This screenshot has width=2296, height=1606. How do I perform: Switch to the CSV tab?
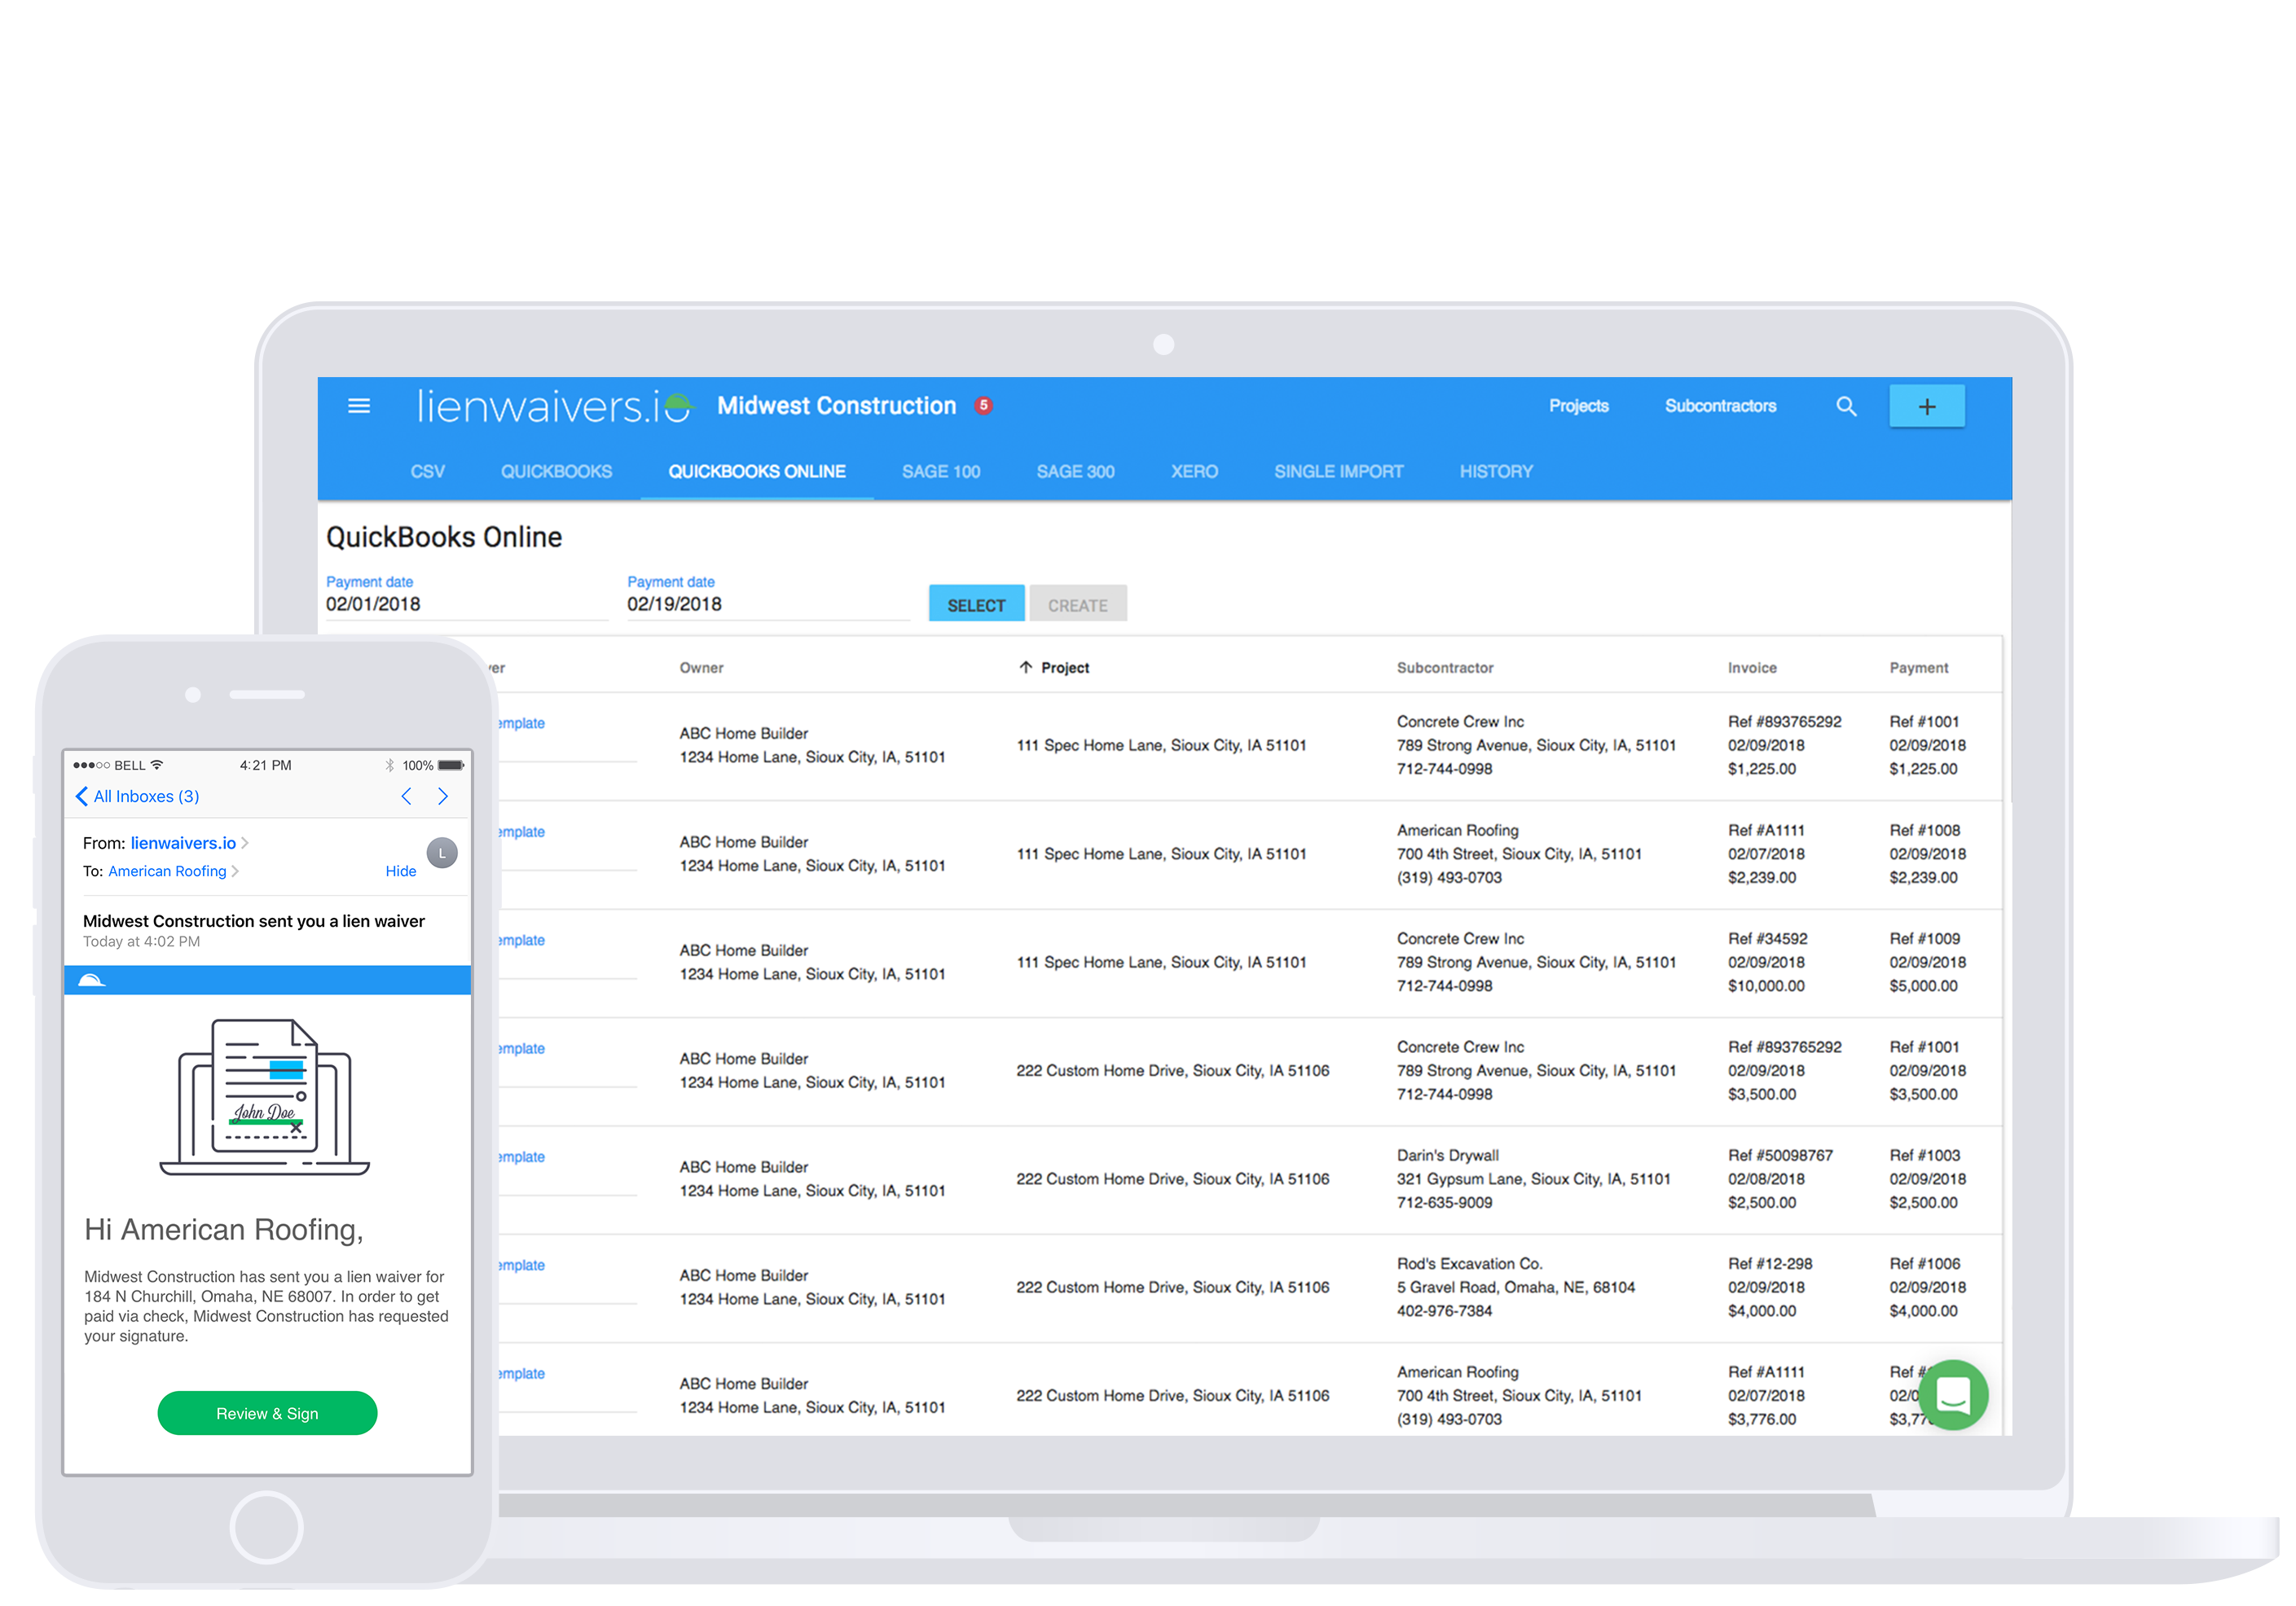click(427, 472)
